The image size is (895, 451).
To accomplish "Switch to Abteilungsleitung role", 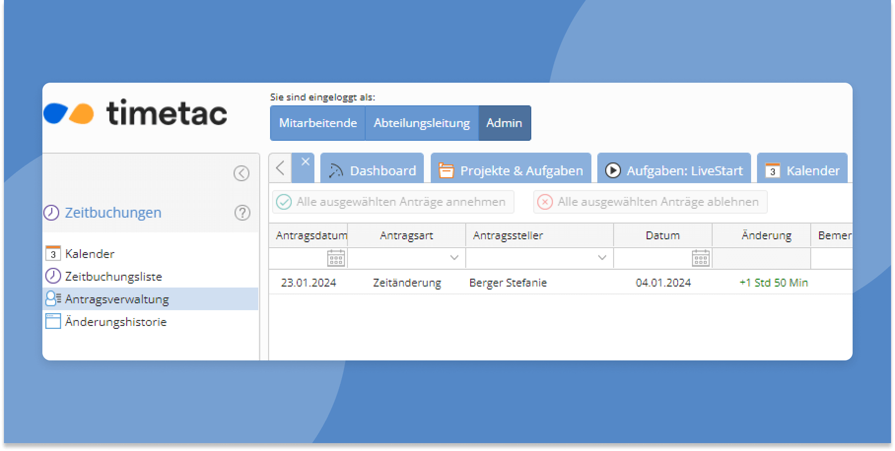I will click(x=421, y=123).
